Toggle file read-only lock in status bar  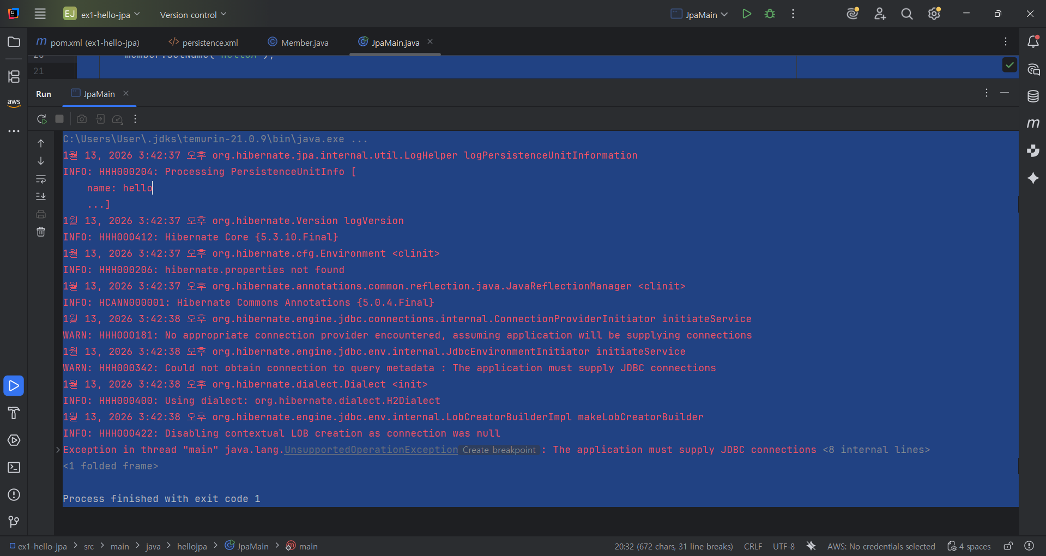point(1008,546)
